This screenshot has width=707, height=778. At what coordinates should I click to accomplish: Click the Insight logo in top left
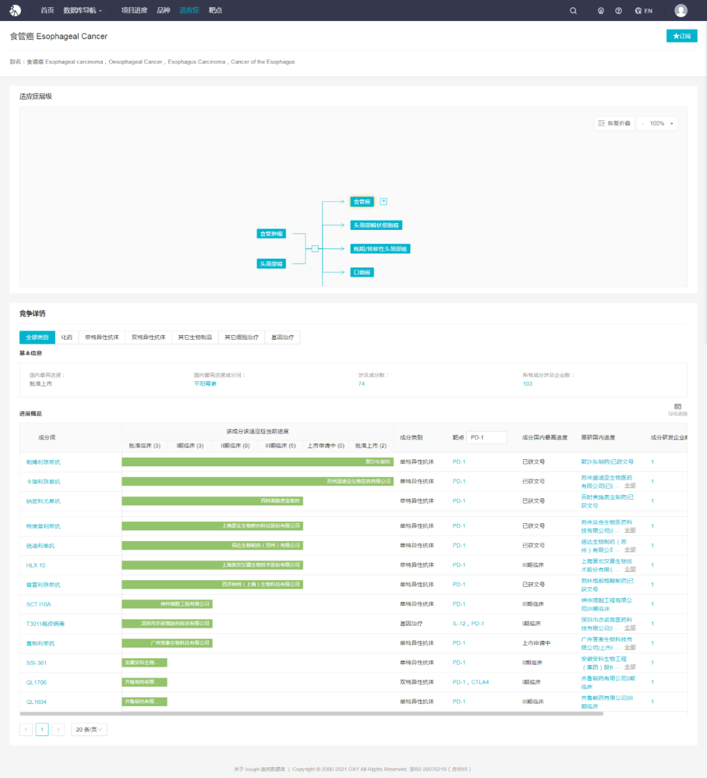(15, 10)
